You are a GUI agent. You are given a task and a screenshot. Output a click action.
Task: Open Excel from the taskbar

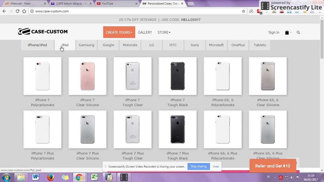pyautogui.click(x=94, y=177)
